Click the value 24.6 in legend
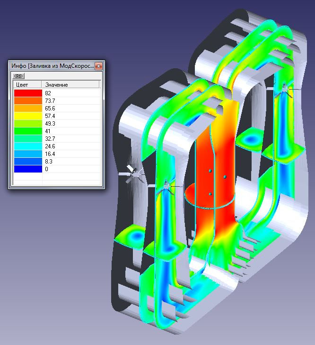Screen dimensions: 315x345 pos(50,146)
